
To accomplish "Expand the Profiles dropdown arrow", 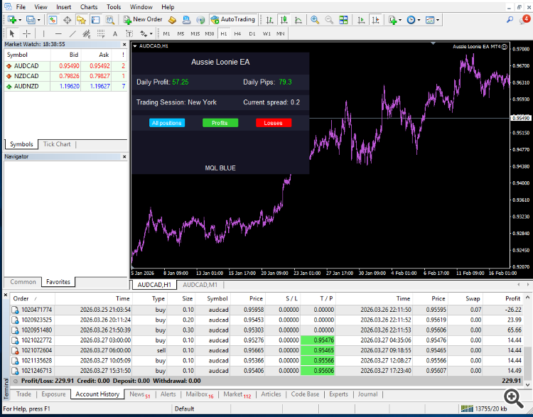I will tap(39, 20).
